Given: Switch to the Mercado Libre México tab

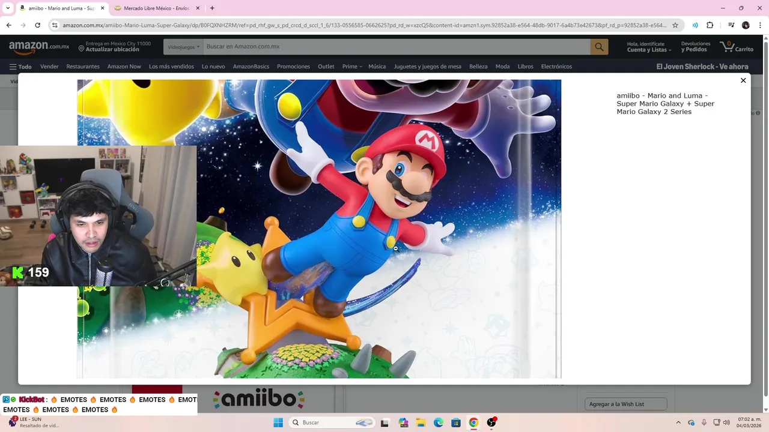Looking at the screenshot, I should tap(156, 8).
